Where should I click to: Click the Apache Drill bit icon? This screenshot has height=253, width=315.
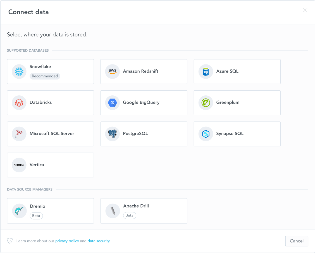coord(113,211)
